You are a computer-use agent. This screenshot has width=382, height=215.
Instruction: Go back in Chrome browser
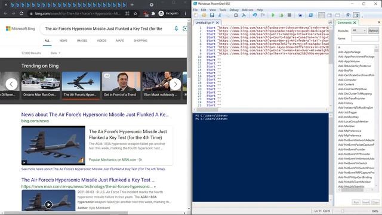pos(5,13)
